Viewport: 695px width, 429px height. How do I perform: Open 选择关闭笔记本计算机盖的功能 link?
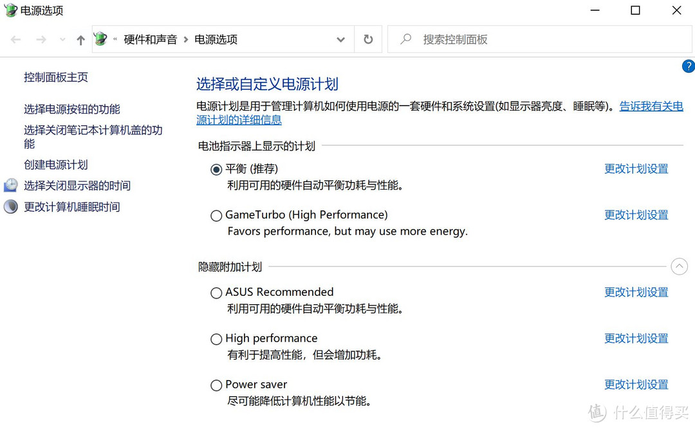pyautogui.click(x=93, y=136)
